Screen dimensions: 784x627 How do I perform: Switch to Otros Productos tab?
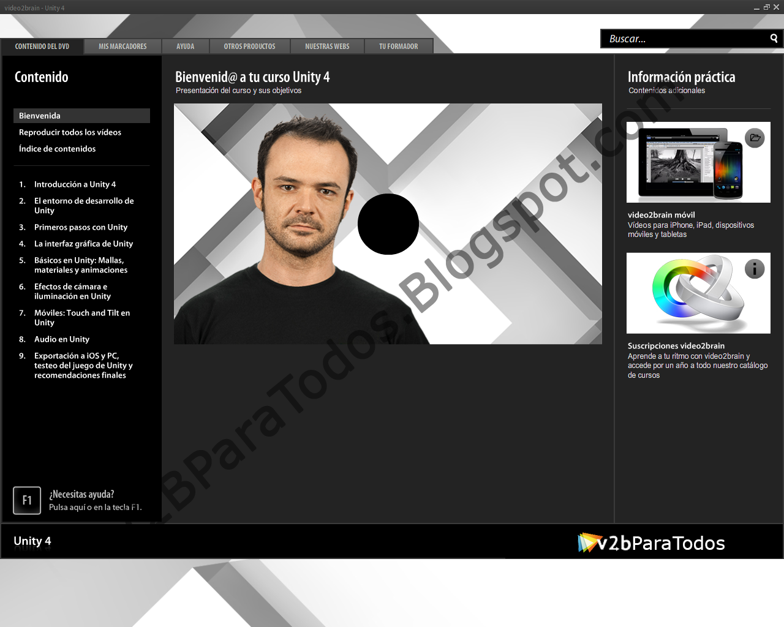249,47
